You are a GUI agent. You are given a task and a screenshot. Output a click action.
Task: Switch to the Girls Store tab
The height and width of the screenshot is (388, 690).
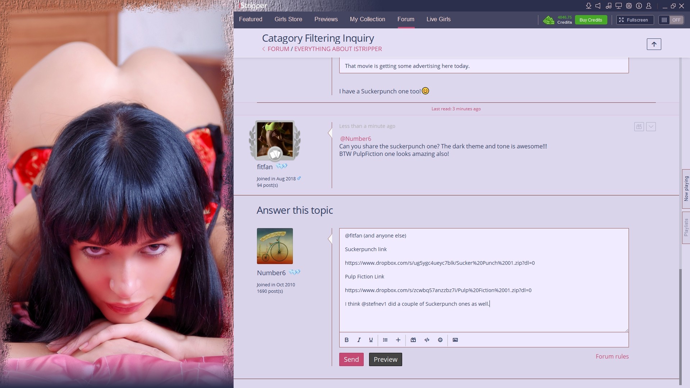tap(288, 19)
